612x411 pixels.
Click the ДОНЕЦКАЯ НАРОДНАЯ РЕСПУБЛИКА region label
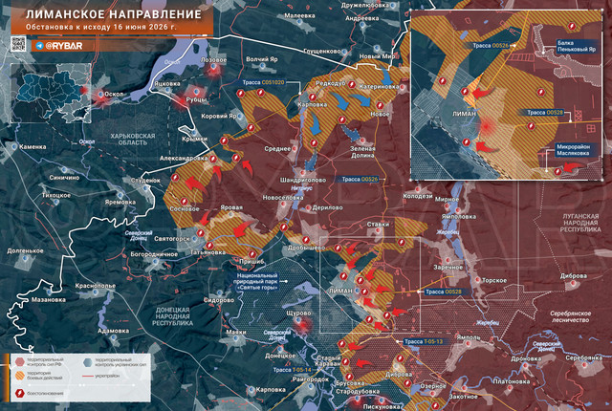coord(172,316)
